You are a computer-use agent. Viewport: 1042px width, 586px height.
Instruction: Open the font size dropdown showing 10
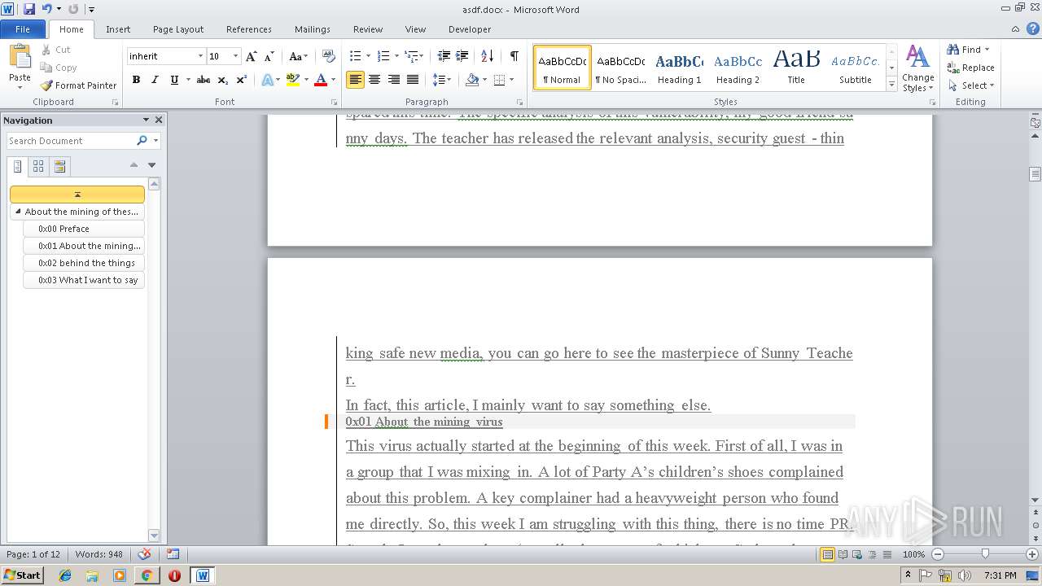tap(236, 56)
